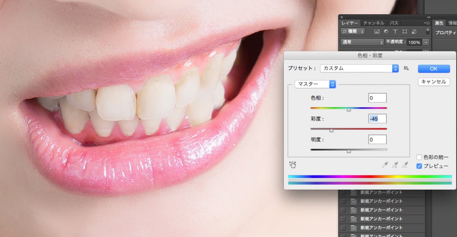Click the プロパティ label in properties panel

tap(446, 33)
